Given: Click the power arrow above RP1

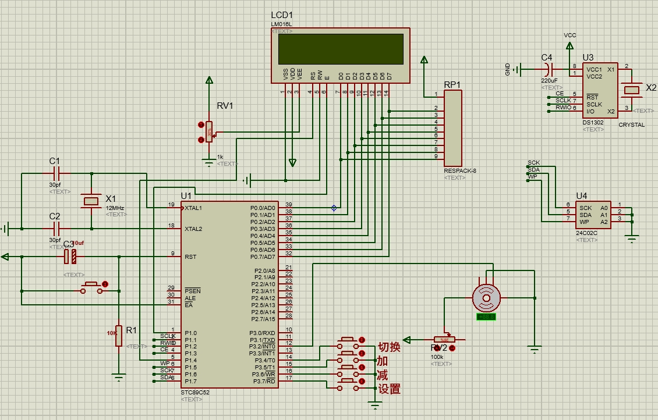Looking at the screenshot, I should (x=424, y=60).
